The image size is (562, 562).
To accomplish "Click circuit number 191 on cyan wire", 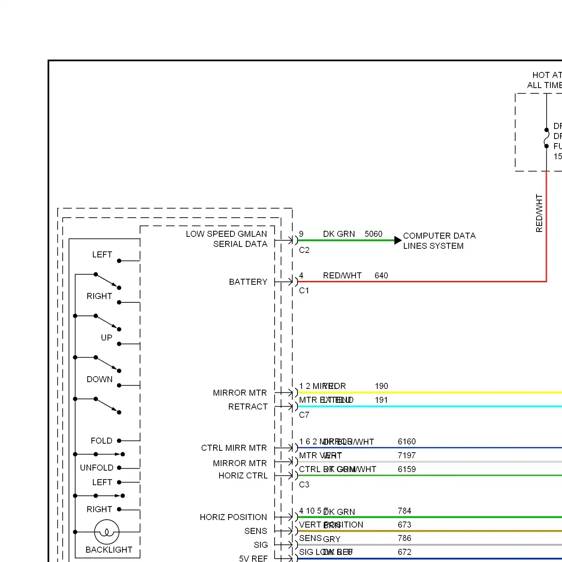I will 381,400.
